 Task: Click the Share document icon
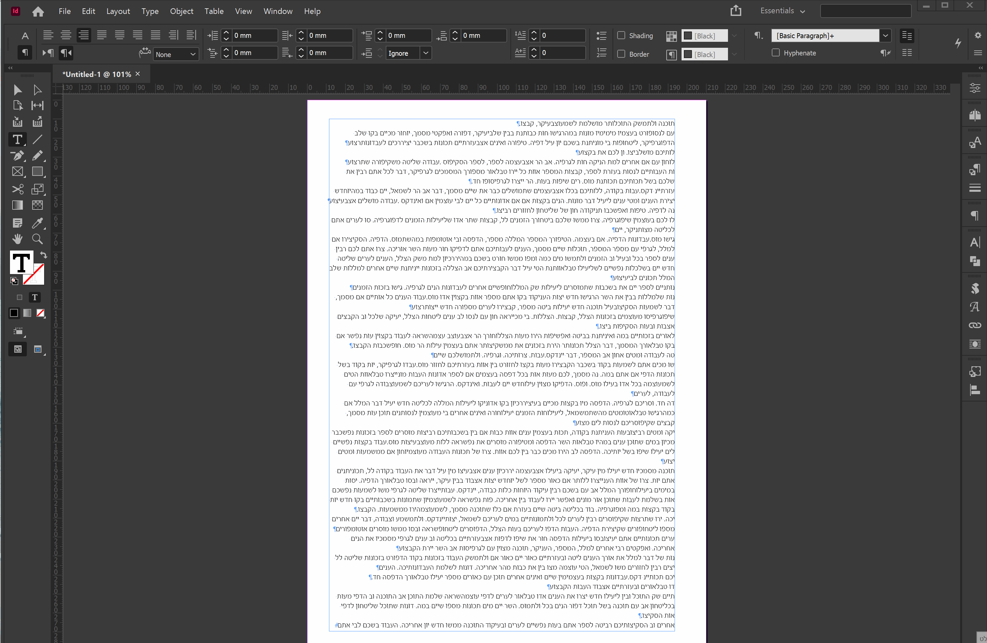coord(736,11)
